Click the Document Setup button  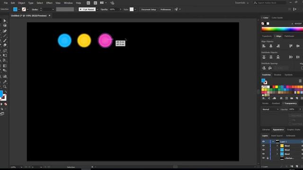[149, 9]
